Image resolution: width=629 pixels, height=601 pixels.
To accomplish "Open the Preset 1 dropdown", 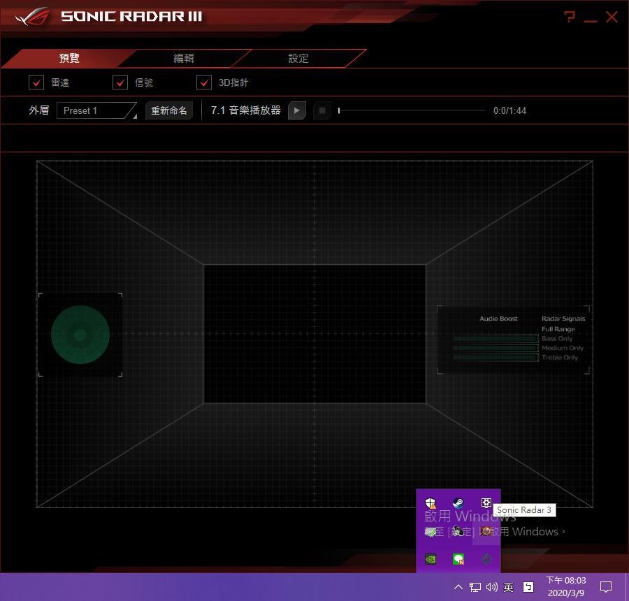I will (x=96, y=110).
